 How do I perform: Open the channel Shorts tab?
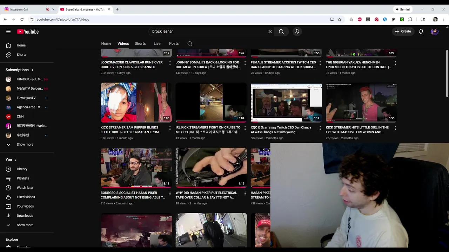[x=140, y=43]
